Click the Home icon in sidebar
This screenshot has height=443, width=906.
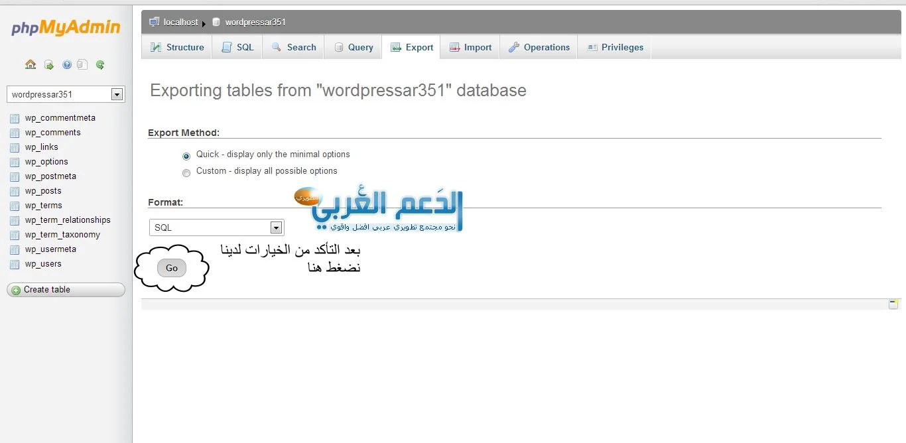pyautogui.click(x=31, y=64)
